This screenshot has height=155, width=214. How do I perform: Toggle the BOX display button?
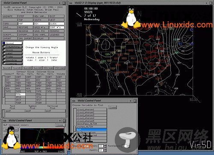41,24
